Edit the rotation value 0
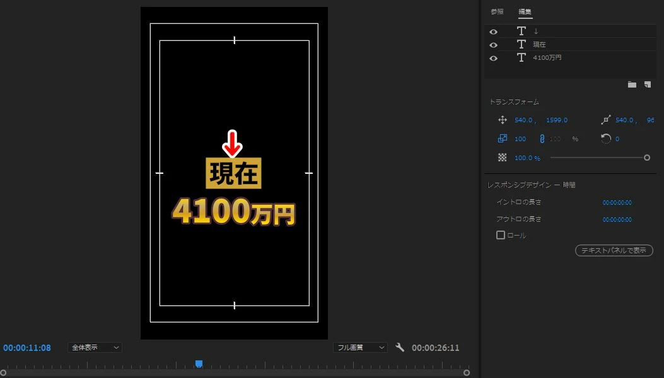Image resolution: width=664 pixels, height=378 pixels. pyautogui.click(x=617, y=139)
